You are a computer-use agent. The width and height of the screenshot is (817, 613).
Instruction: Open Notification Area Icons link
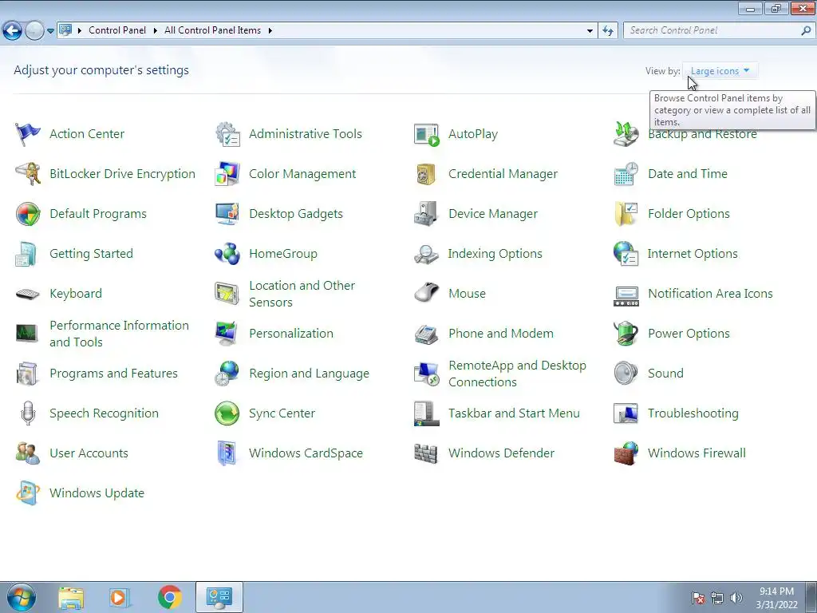point(710,294)
